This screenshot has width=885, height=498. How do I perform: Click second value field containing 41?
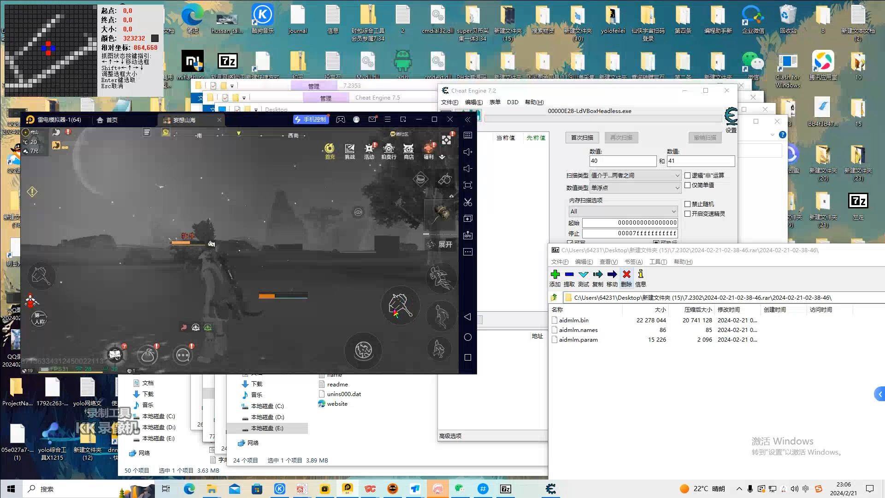(701, 161)
